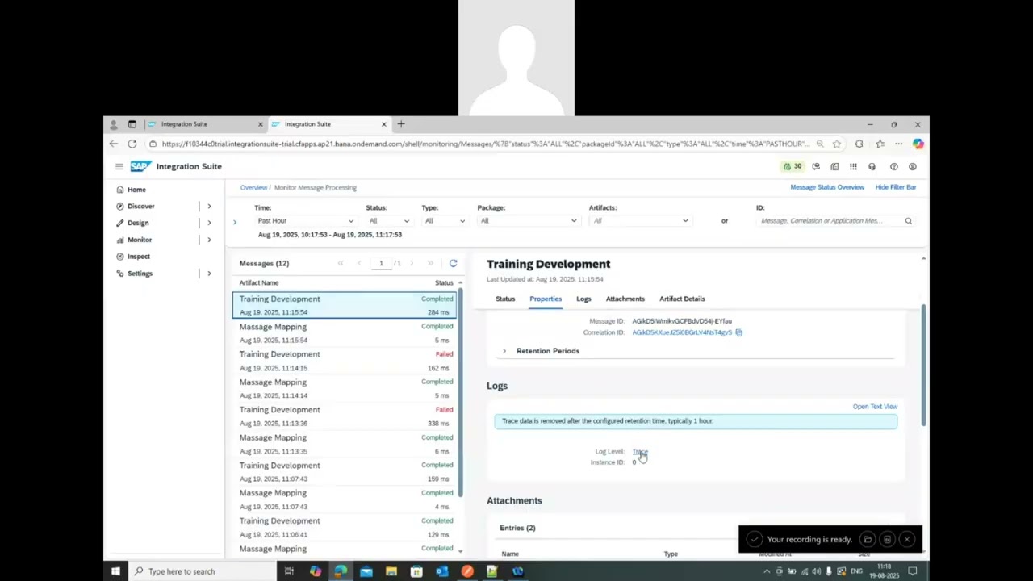Open a new browser tab
The width and height of the screenshot is (1033, 581).
(401, 124)
